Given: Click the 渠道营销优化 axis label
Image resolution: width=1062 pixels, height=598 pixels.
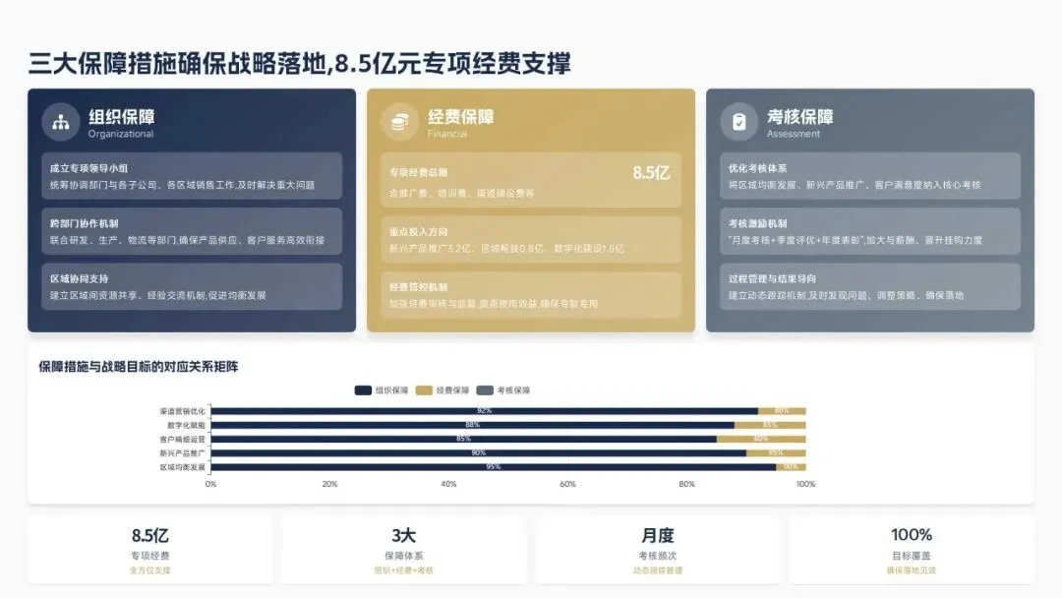Looking at the screenshot, I should [182, 411].
